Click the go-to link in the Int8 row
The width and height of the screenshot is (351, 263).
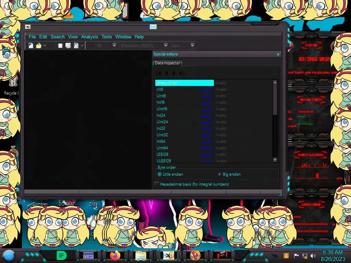tap(207, 90)
